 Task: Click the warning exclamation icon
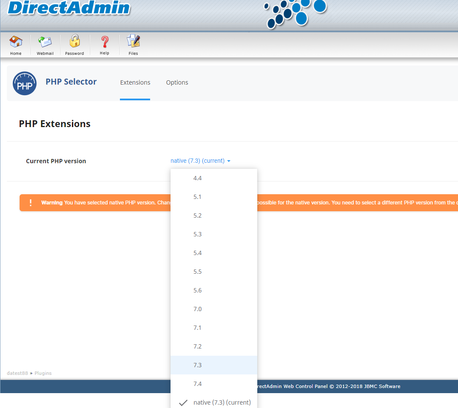point(30,203)
